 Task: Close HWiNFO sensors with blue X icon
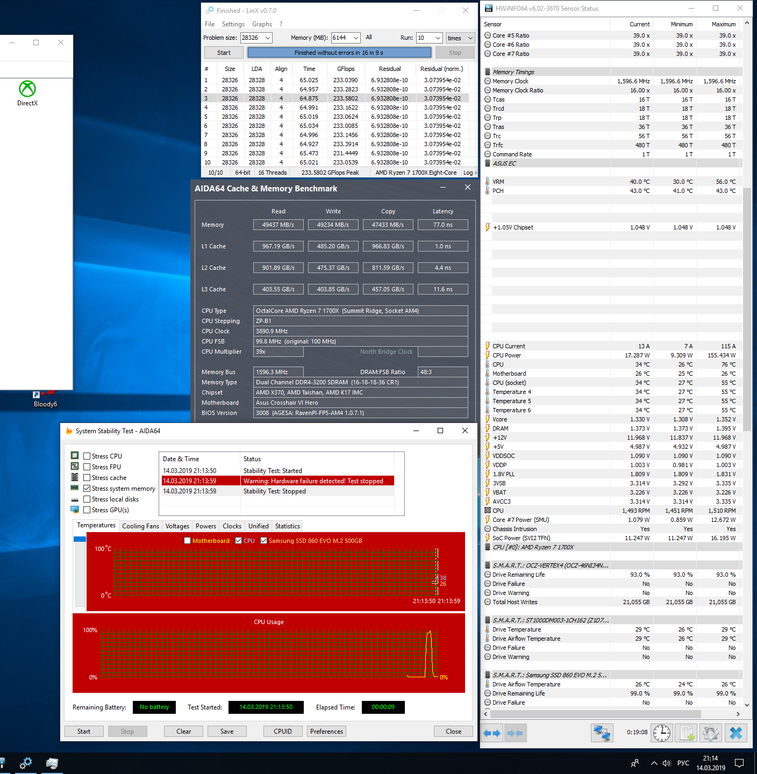[x=736, y=733]
